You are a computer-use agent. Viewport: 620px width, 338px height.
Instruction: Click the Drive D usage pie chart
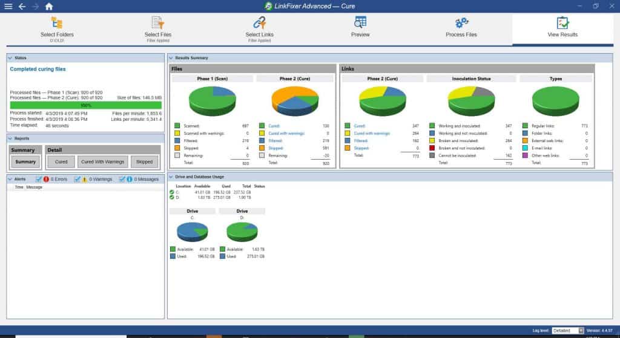(242, 232)
